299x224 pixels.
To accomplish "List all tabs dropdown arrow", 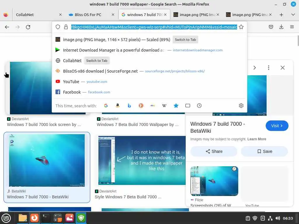I will 293,15.
